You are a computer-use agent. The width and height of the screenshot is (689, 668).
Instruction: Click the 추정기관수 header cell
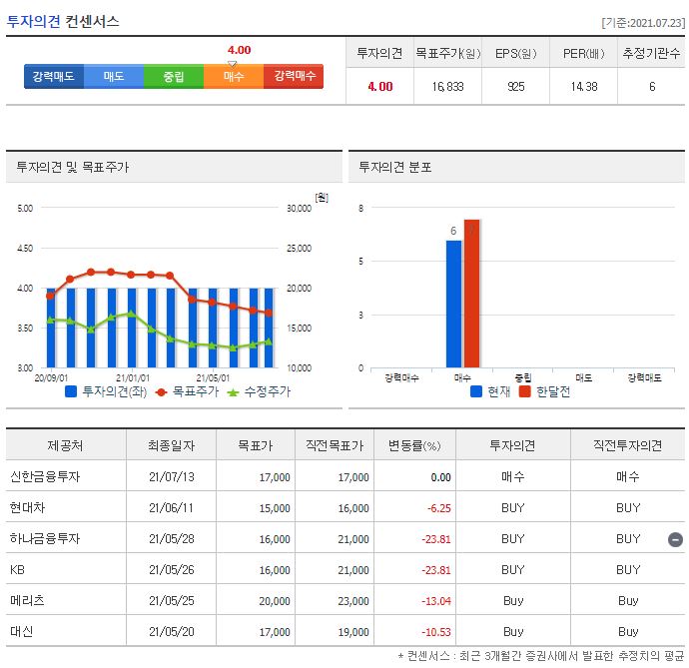point(651,53)
